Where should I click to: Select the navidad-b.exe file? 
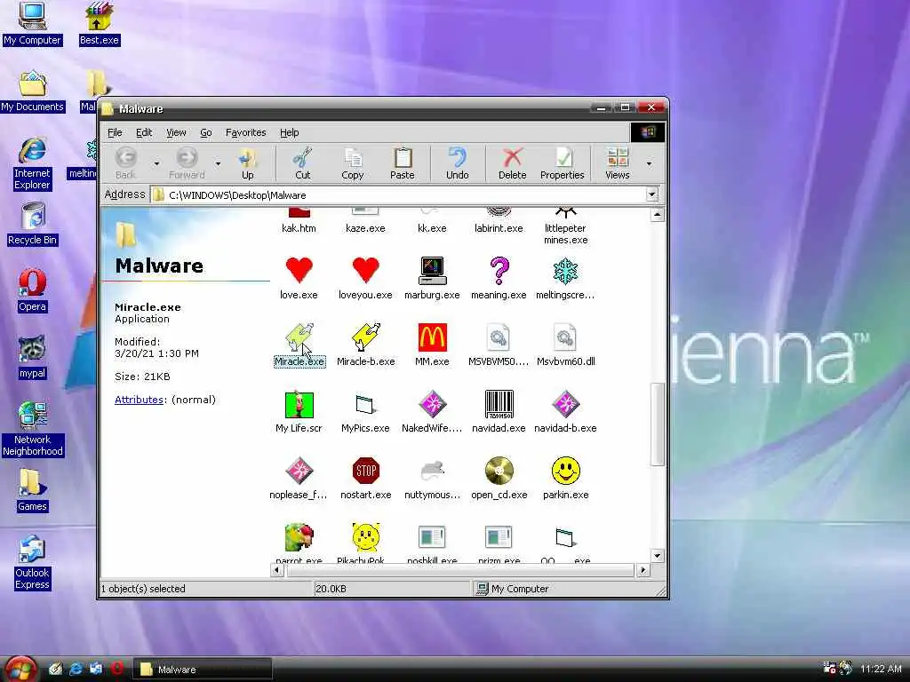565,411
